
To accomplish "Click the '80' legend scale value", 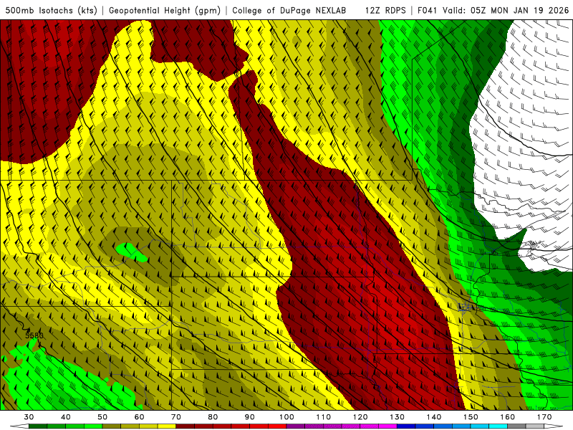I will [213, 417].
